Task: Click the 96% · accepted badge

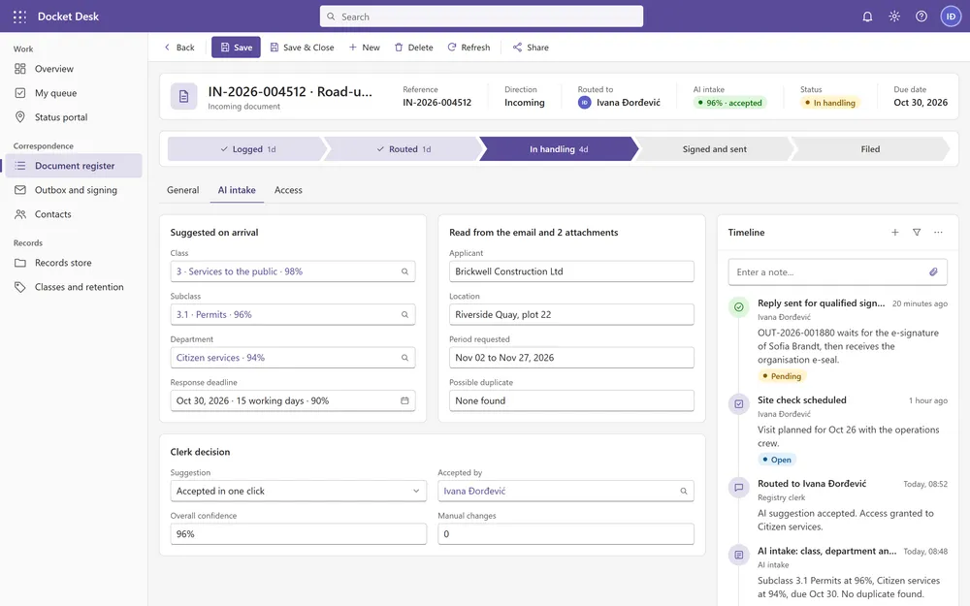Action: (730, 103)
